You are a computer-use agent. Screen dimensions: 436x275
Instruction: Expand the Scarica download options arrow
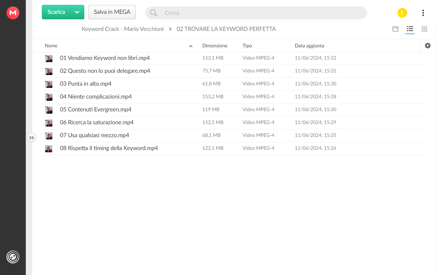(x=77, y=12)
